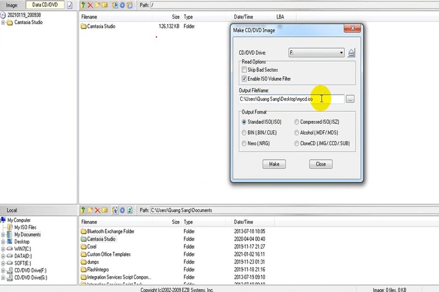Expand the Camtasia Studio node in image tree
This screenshot has width=439, height=292.
click(x=3, y=22)
